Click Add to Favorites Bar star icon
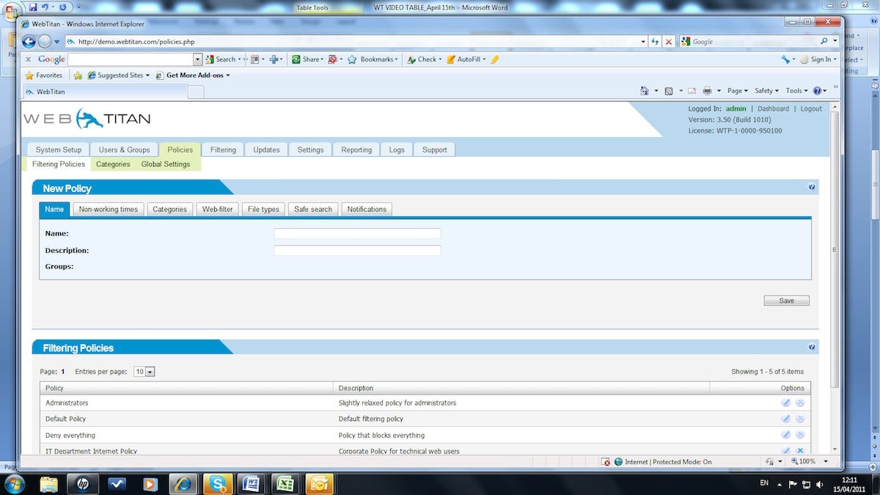 (x=78, y=76)
